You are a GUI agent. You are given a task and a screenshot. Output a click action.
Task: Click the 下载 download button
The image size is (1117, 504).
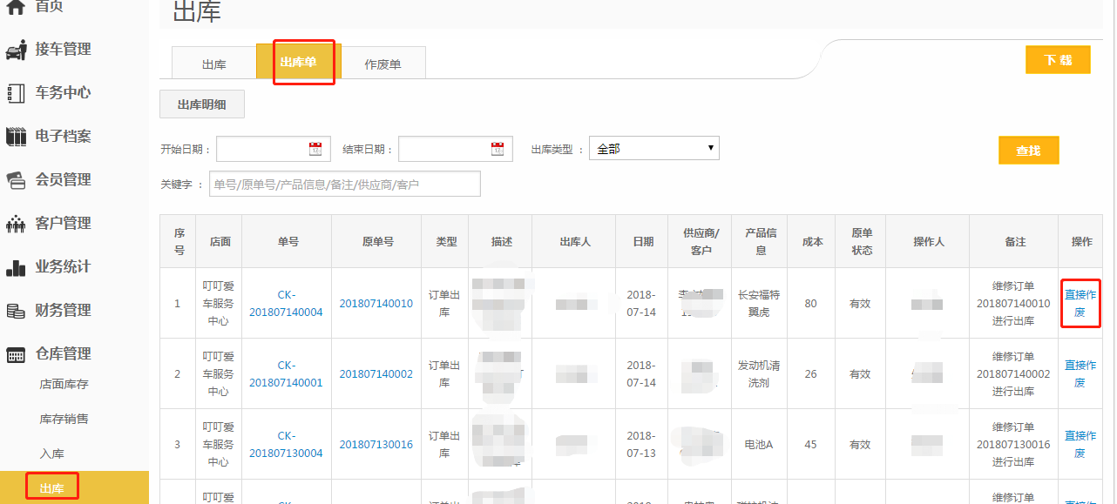tap(1058, 59)
